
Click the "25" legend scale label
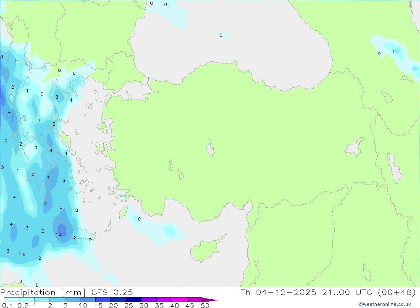[129, 305]
